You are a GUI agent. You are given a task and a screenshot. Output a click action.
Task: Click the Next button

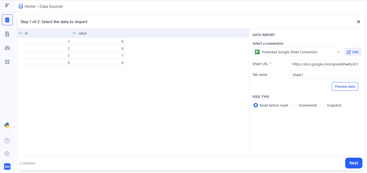tap(354, 163)
